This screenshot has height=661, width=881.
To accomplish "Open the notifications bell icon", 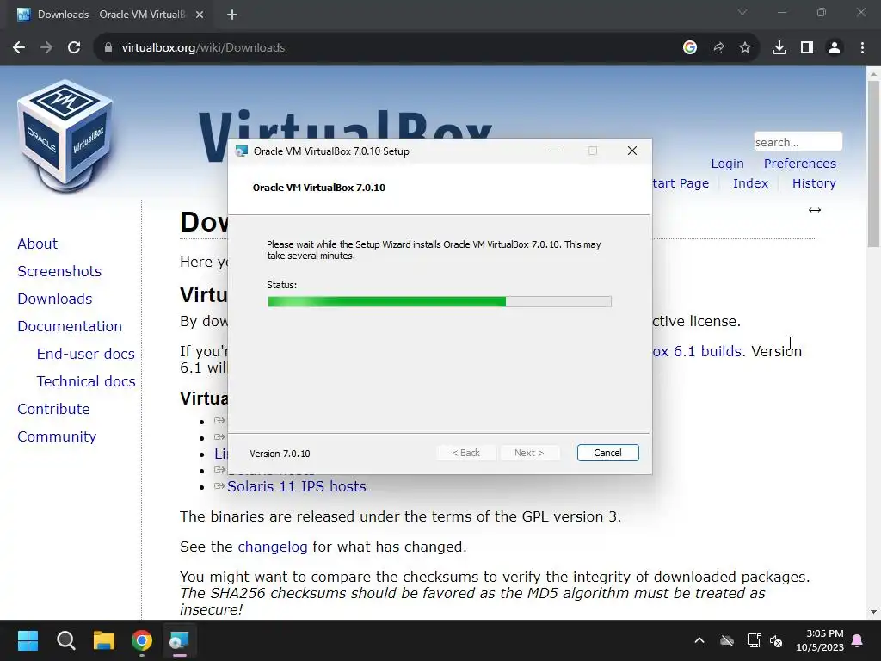I will point(858,640).
